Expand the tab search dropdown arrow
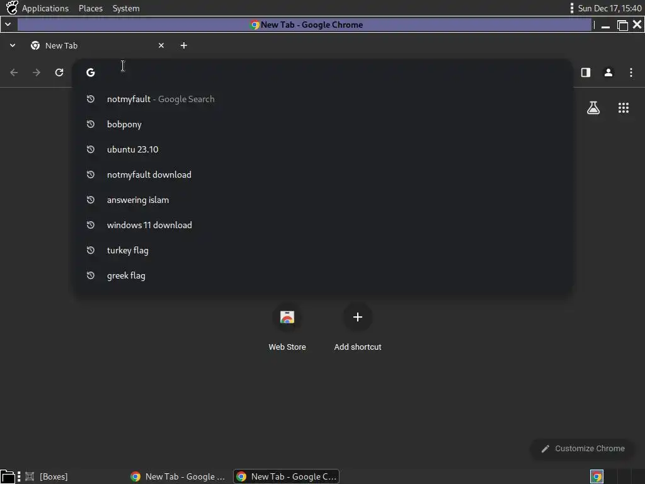 click(x=13, y=45)
